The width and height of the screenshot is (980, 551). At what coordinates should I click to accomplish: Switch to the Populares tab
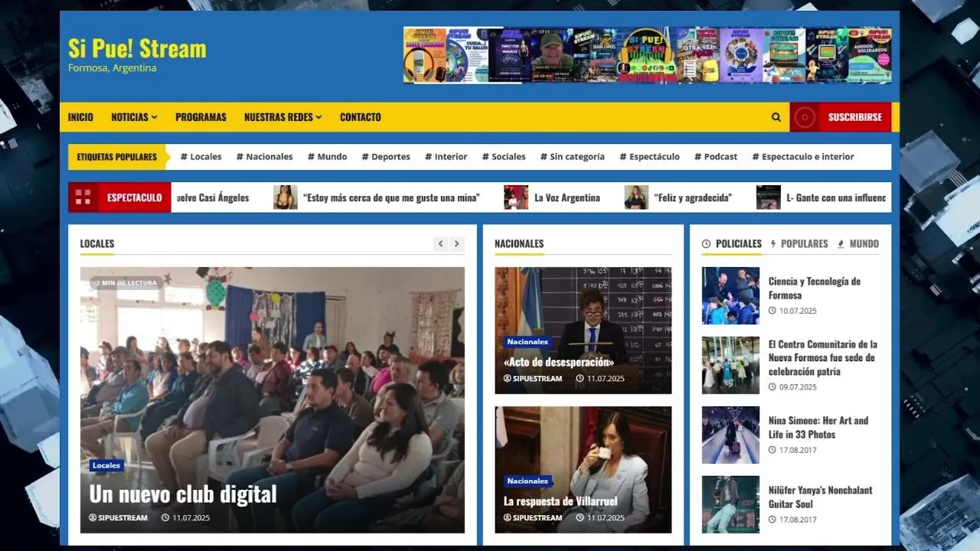[799, 244]
